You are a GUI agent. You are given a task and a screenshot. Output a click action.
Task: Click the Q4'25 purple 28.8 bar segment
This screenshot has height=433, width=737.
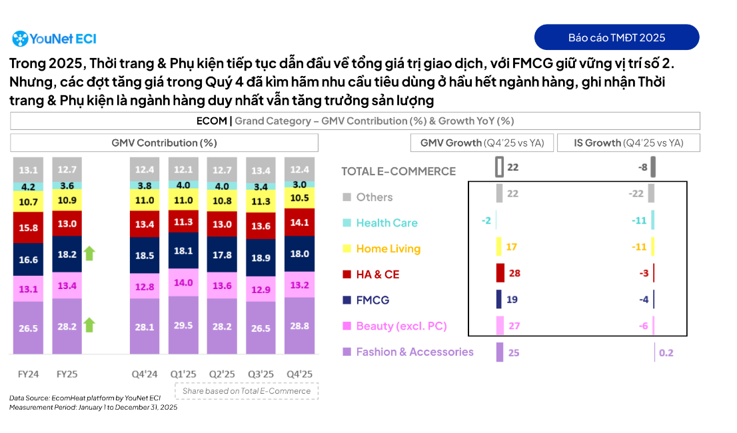pos(299,326)
